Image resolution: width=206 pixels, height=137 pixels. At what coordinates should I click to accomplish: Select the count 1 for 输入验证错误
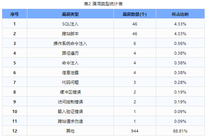(x=135, y=112)
